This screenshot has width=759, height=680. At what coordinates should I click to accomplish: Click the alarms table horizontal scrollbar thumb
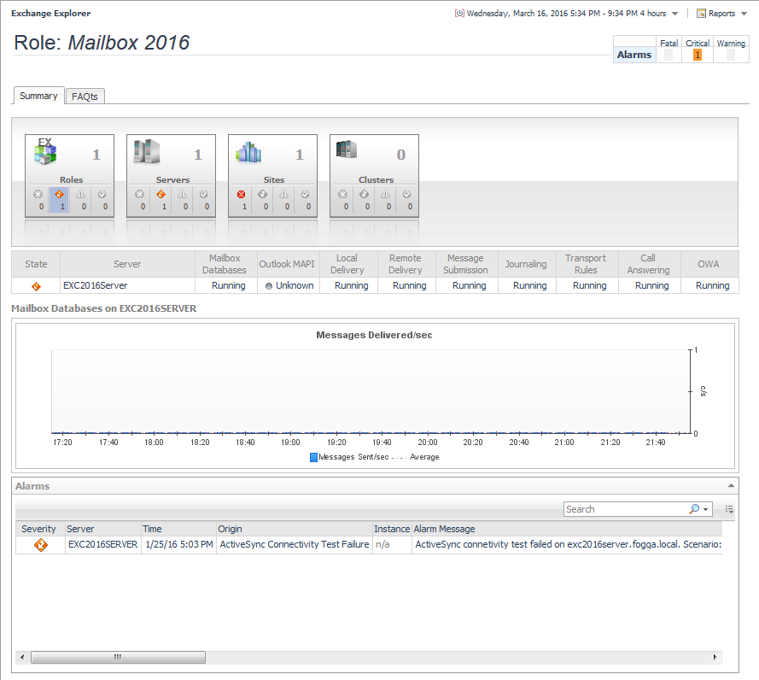click(118, 657)
